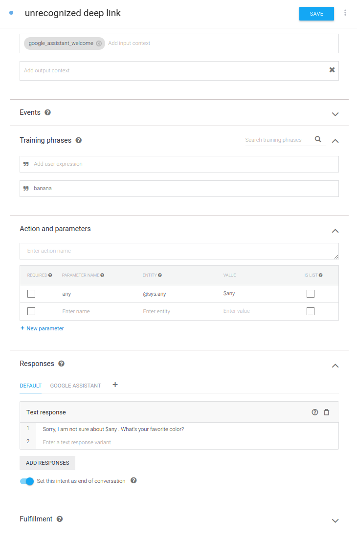This screenshot has height=539, width=357.
Task: Click the Events help question mark icon
Action: (x=47, y=112)
